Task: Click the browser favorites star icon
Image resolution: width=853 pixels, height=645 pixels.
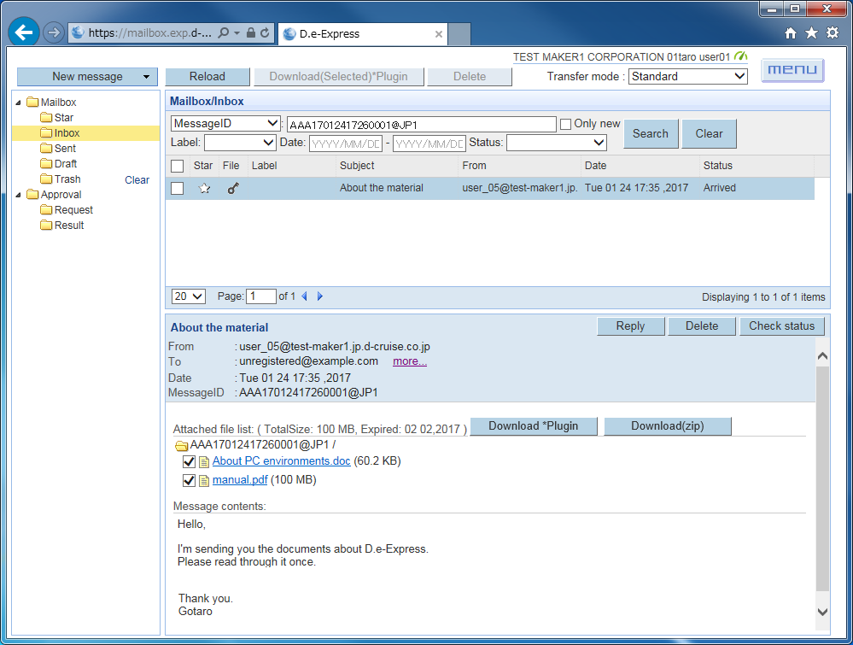Action: click(811, 33)
